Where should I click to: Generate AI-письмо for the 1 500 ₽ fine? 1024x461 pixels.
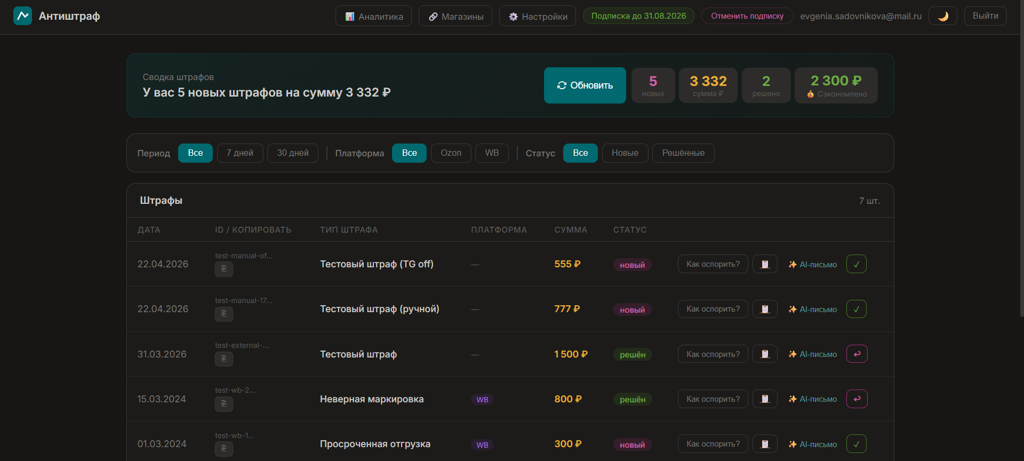click(x=813, y=354)
